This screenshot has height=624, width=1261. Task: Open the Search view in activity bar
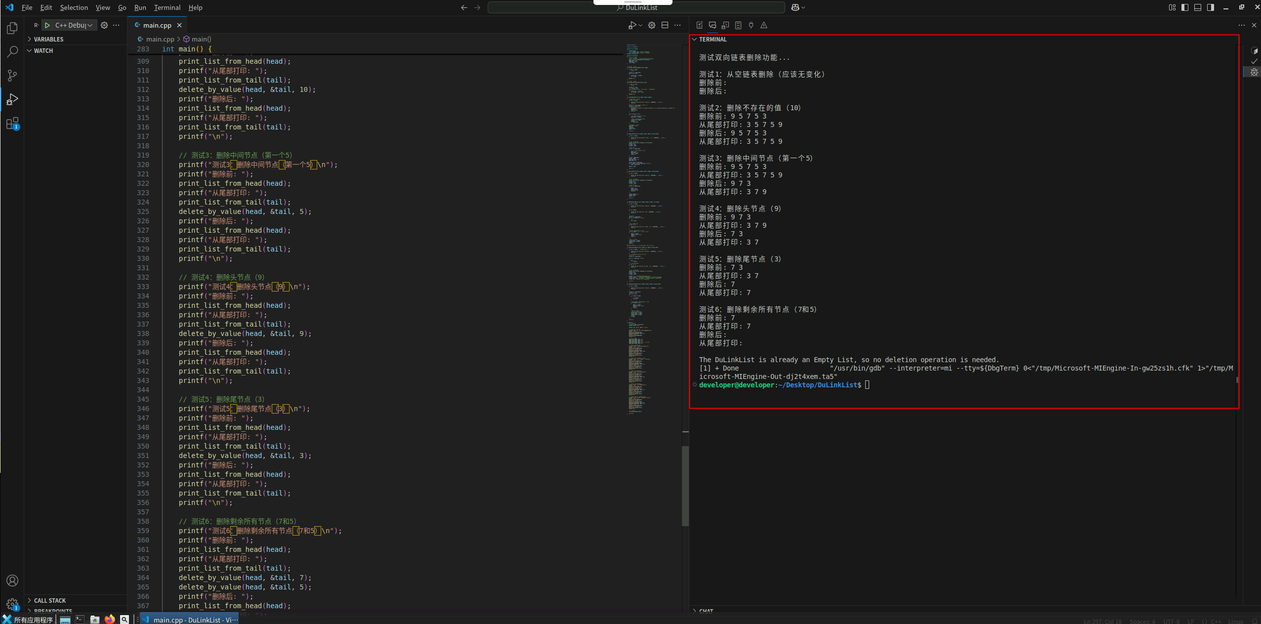(x=12, y=51)
